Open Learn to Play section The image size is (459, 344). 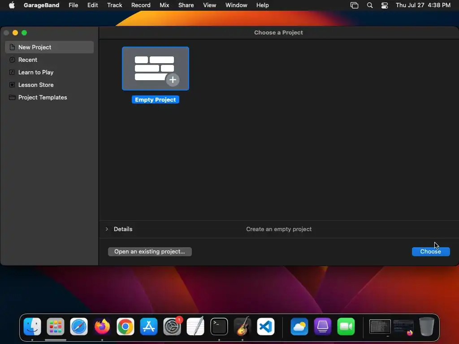[49, 72]
